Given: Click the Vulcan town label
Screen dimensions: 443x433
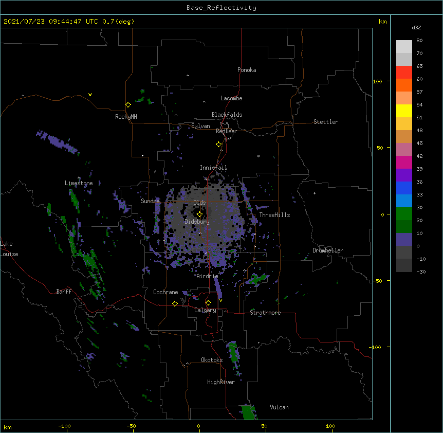Looking at the screenshot, I should click(279, 407).
